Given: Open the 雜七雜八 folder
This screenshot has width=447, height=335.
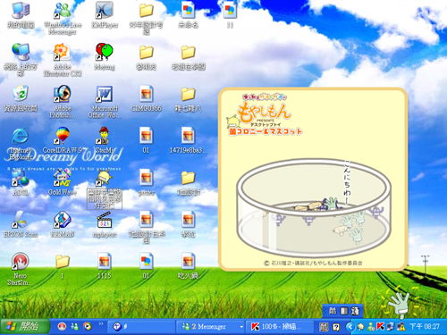Looking at the screenshot, I should (188, 99).
